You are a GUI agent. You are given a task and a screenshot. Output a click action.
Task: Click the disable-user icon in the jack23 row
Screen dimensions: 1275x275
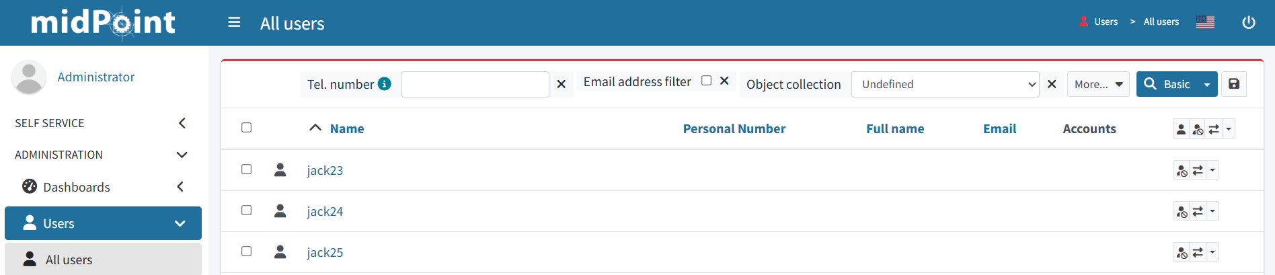tap(1182, 171)
